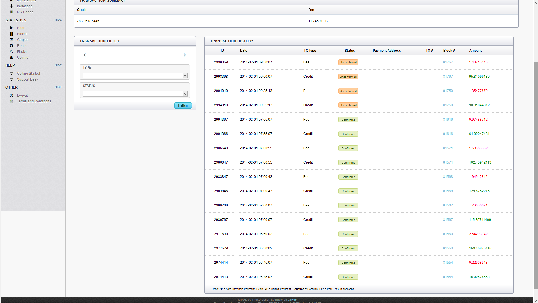The width and height of the screenshot is (538, 303).
Task: Click the Finder magnifier icon
Action: [x=11, y=52]
